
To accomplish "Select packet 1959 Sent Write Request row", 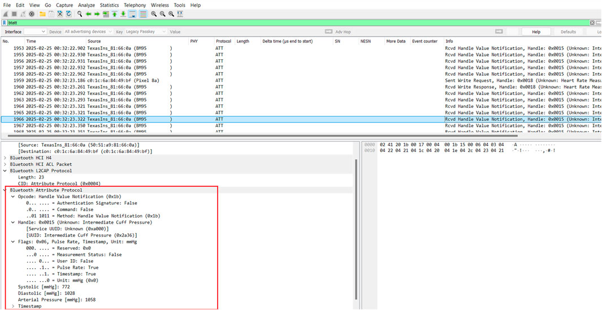I will click(x=226, y=81).
